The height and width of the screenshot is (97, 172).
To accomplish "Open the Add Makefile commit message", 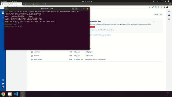I will (89, 56).
